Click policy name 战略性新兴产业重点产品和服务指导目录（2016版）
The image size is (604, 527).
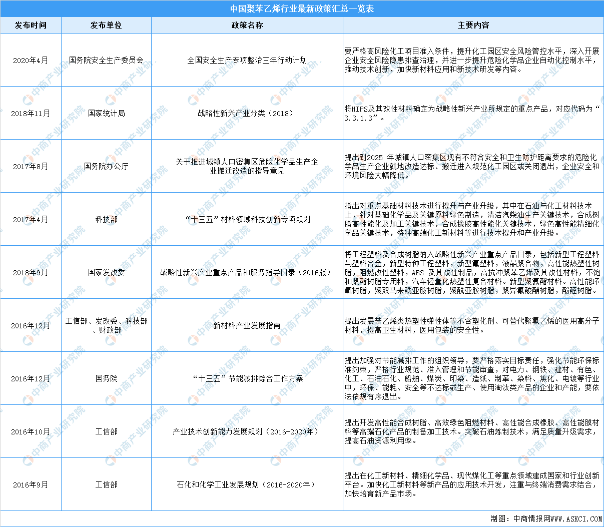tap(247, 272)
